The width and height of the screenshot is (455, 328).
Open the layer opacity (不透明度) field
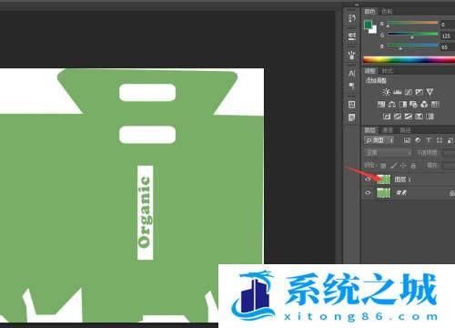[450, 153]
